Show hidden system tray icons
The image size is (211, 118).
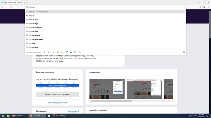pyautogui.click(x=187, y=116)
